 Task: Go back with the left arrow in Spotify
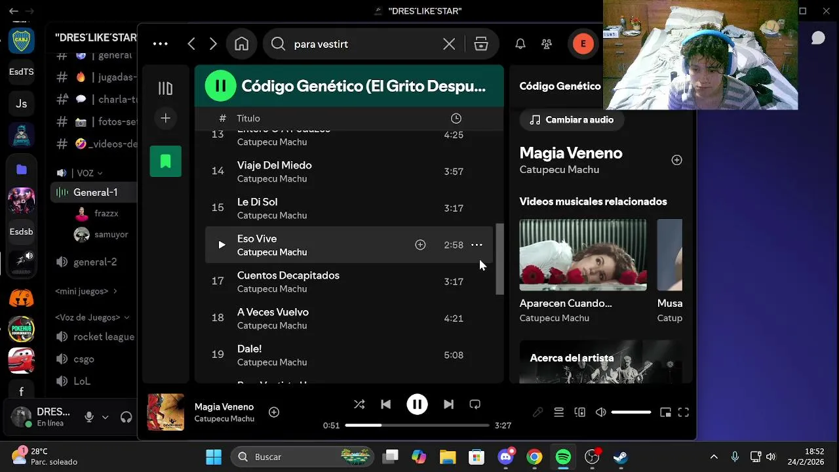tap(191, 44)
